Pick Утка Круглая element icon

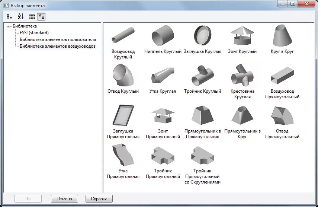point(163,76)
